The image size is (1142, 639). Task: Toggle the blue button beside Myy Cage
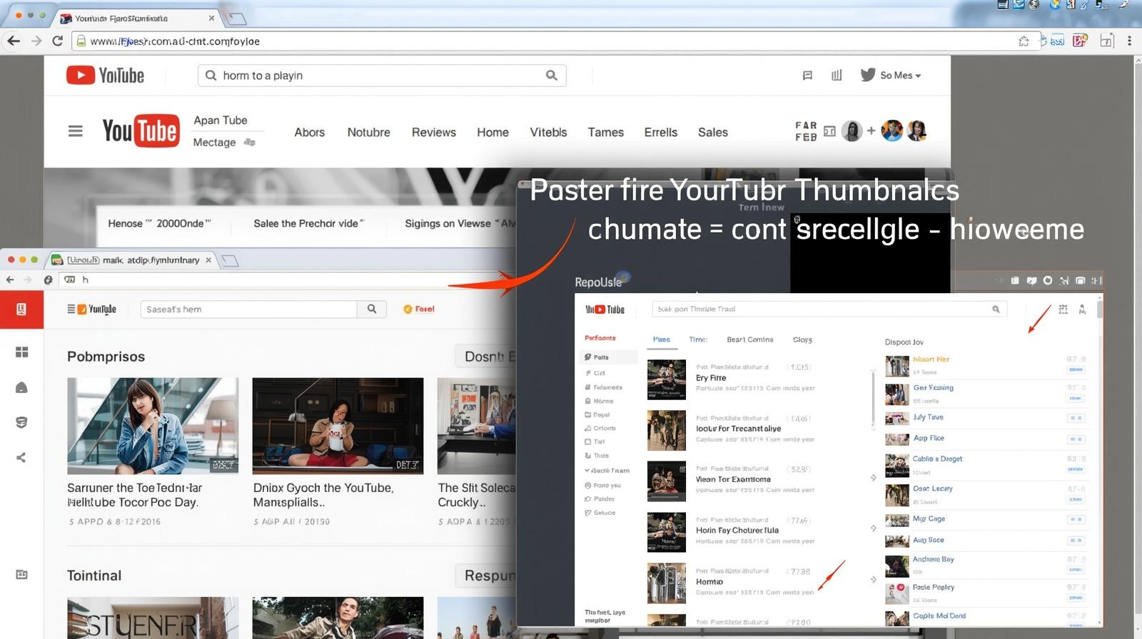coord(1075,520)
